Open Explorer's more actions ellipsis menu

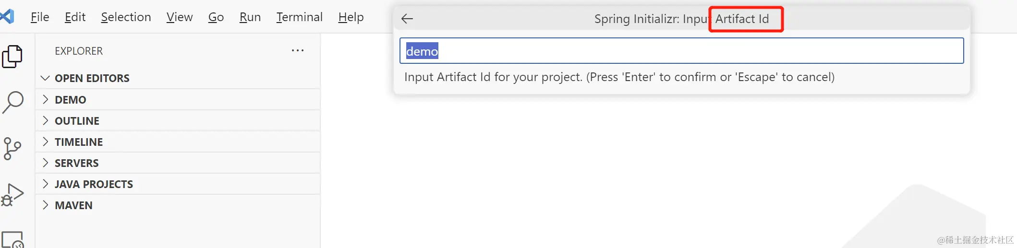point(298,50)
